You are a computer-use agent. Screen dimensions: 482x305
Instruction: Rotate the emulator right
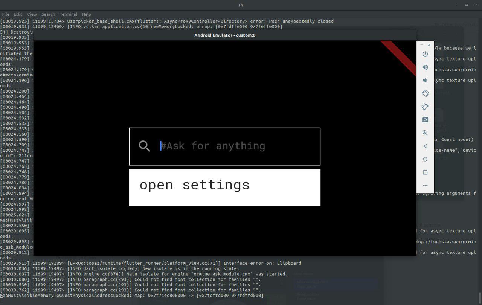pos(425,107)
